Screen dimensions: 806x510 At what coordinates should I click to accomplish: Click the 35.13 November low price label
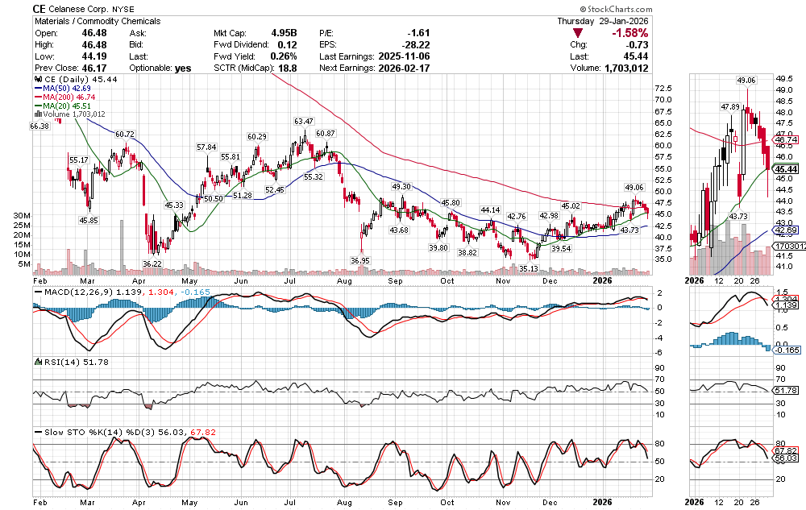click(x=528, y=268)
